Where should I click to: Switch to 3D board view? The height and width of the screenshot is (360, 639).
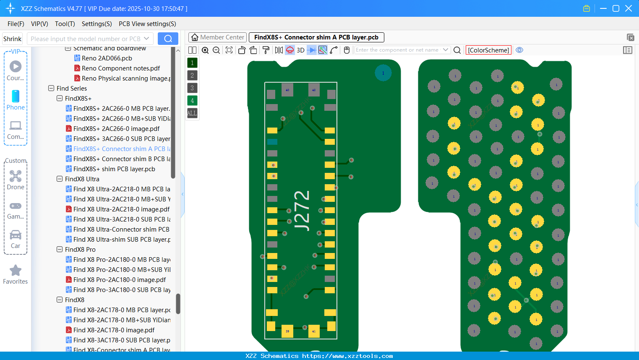coord(300,50)
